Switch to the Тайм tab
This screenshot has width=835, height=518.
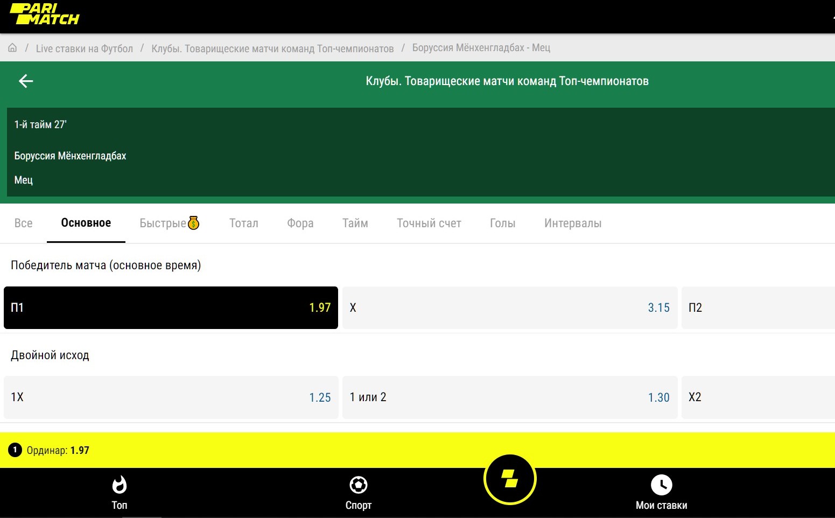pos(355,223)
